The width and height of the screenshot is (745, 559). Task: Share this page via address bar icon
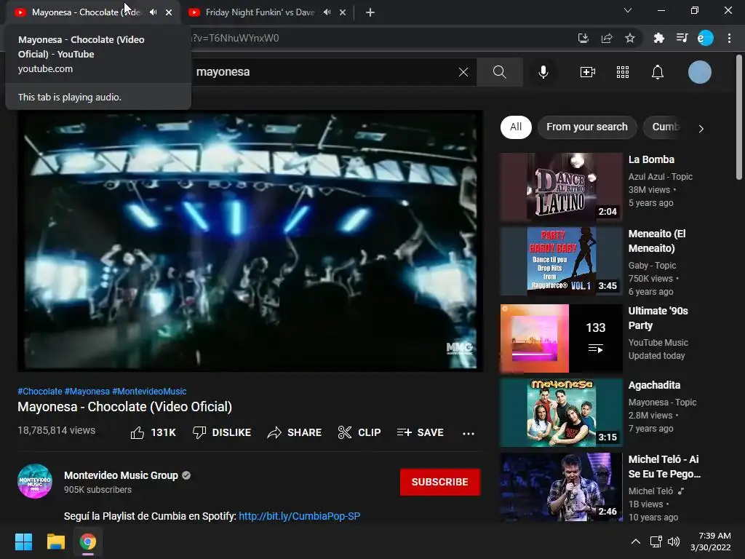coord(607,38)
